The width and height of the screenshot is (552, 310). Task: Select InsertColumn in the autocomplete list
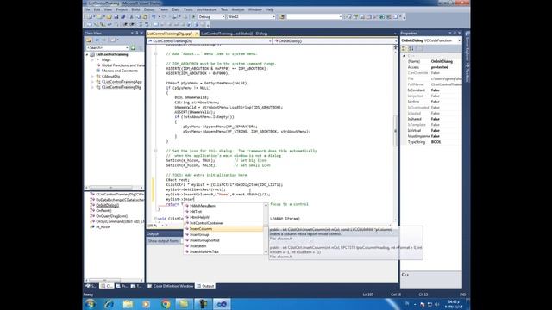(x=223, y=229)
